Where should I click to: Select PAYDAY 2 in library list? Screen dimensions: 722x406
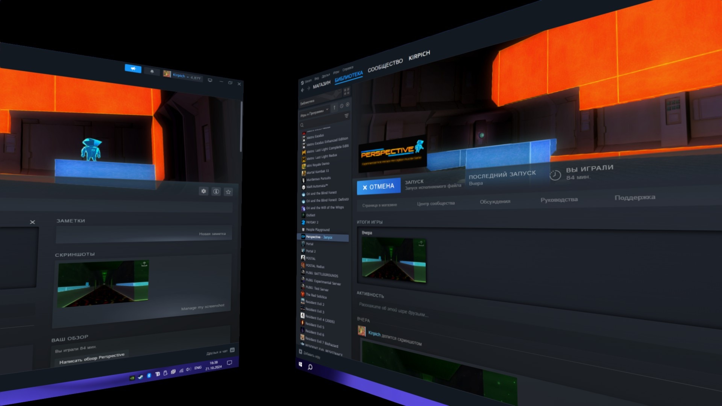coord(310,222)
